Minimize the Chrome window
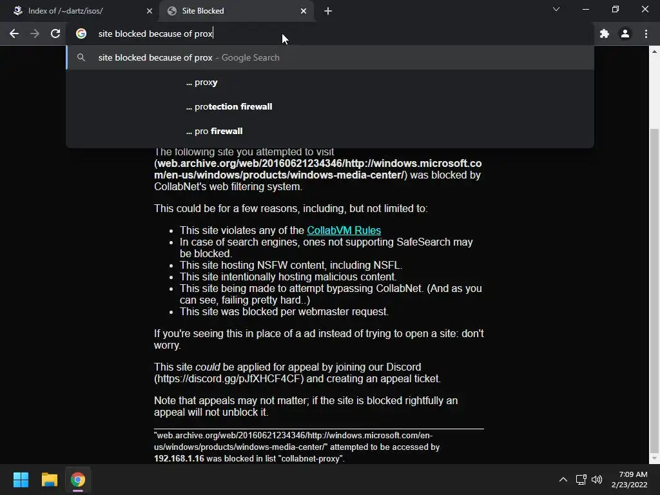The height and width of the screenshot is (495, 660). (585, 9)
